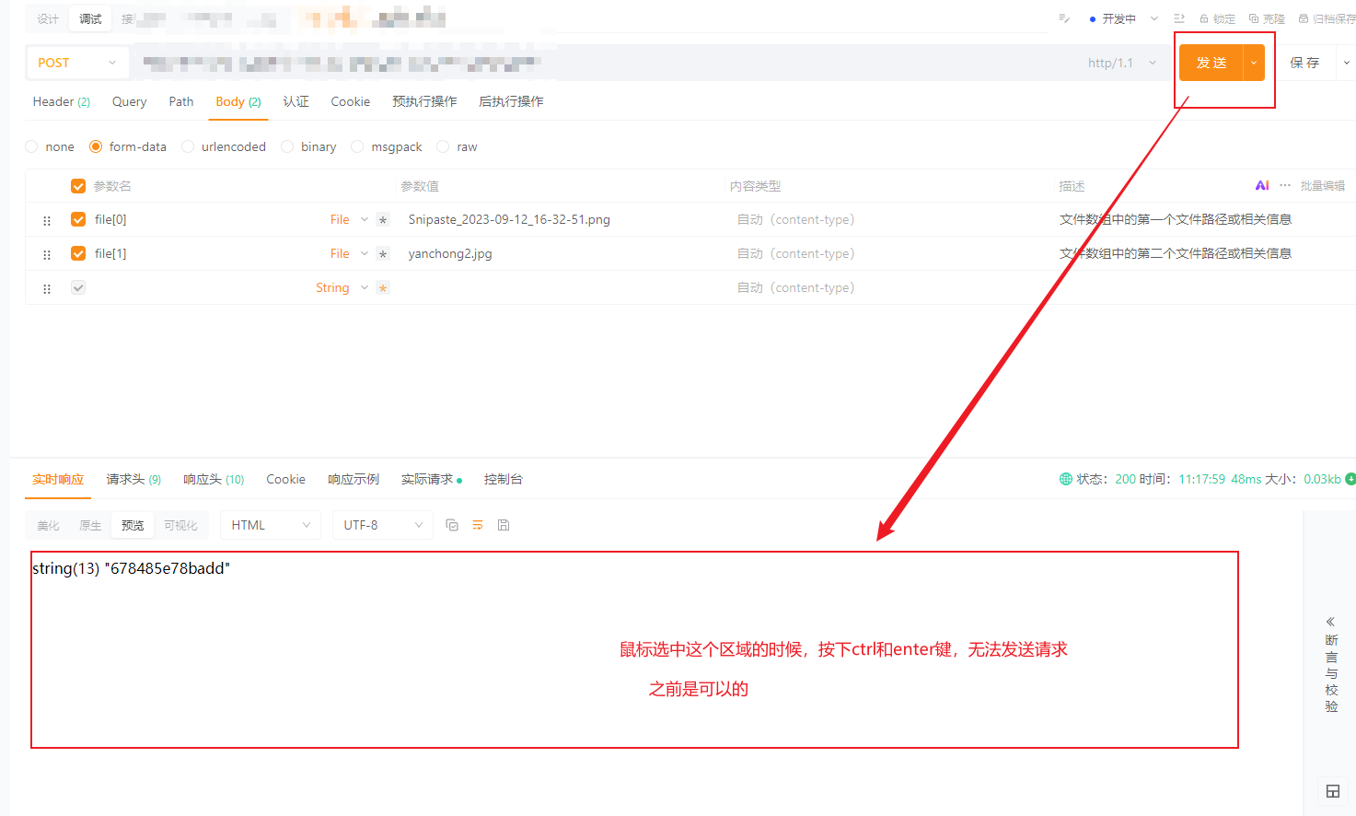Uncheck the file[0] parameter checkbox

tap(78, 219)
